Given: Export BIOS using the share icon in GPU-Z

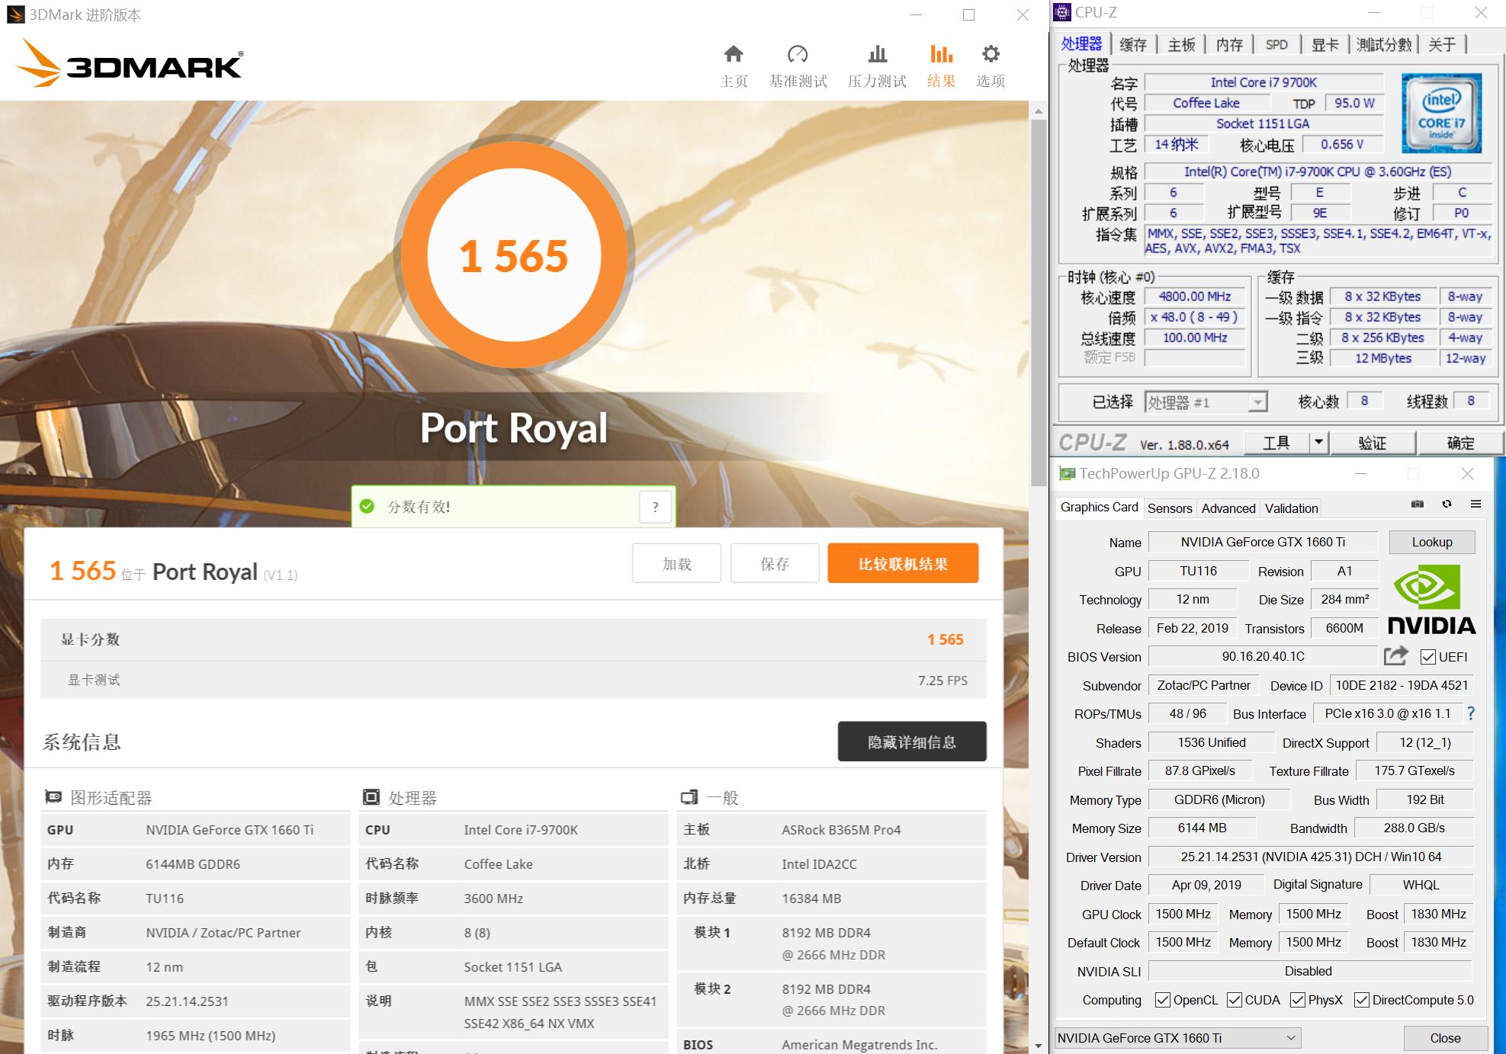Looking at the screenshot, I should (x=1395, y=655).
